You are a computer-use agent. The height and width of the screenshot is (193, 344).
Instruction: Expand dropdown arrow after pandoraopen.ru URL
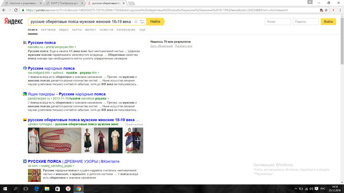coord(108,99)
